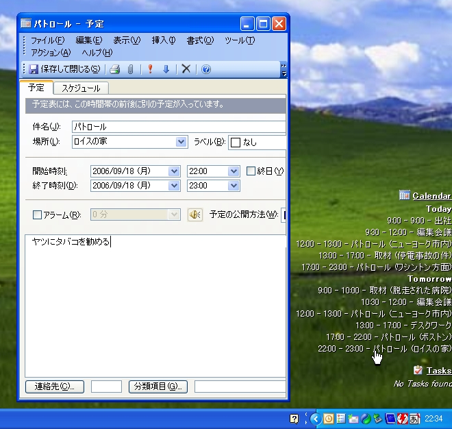Screen dimensions: 452x429
Task: Switch to the スケジュール tab
Action: [x=81, y=88]
